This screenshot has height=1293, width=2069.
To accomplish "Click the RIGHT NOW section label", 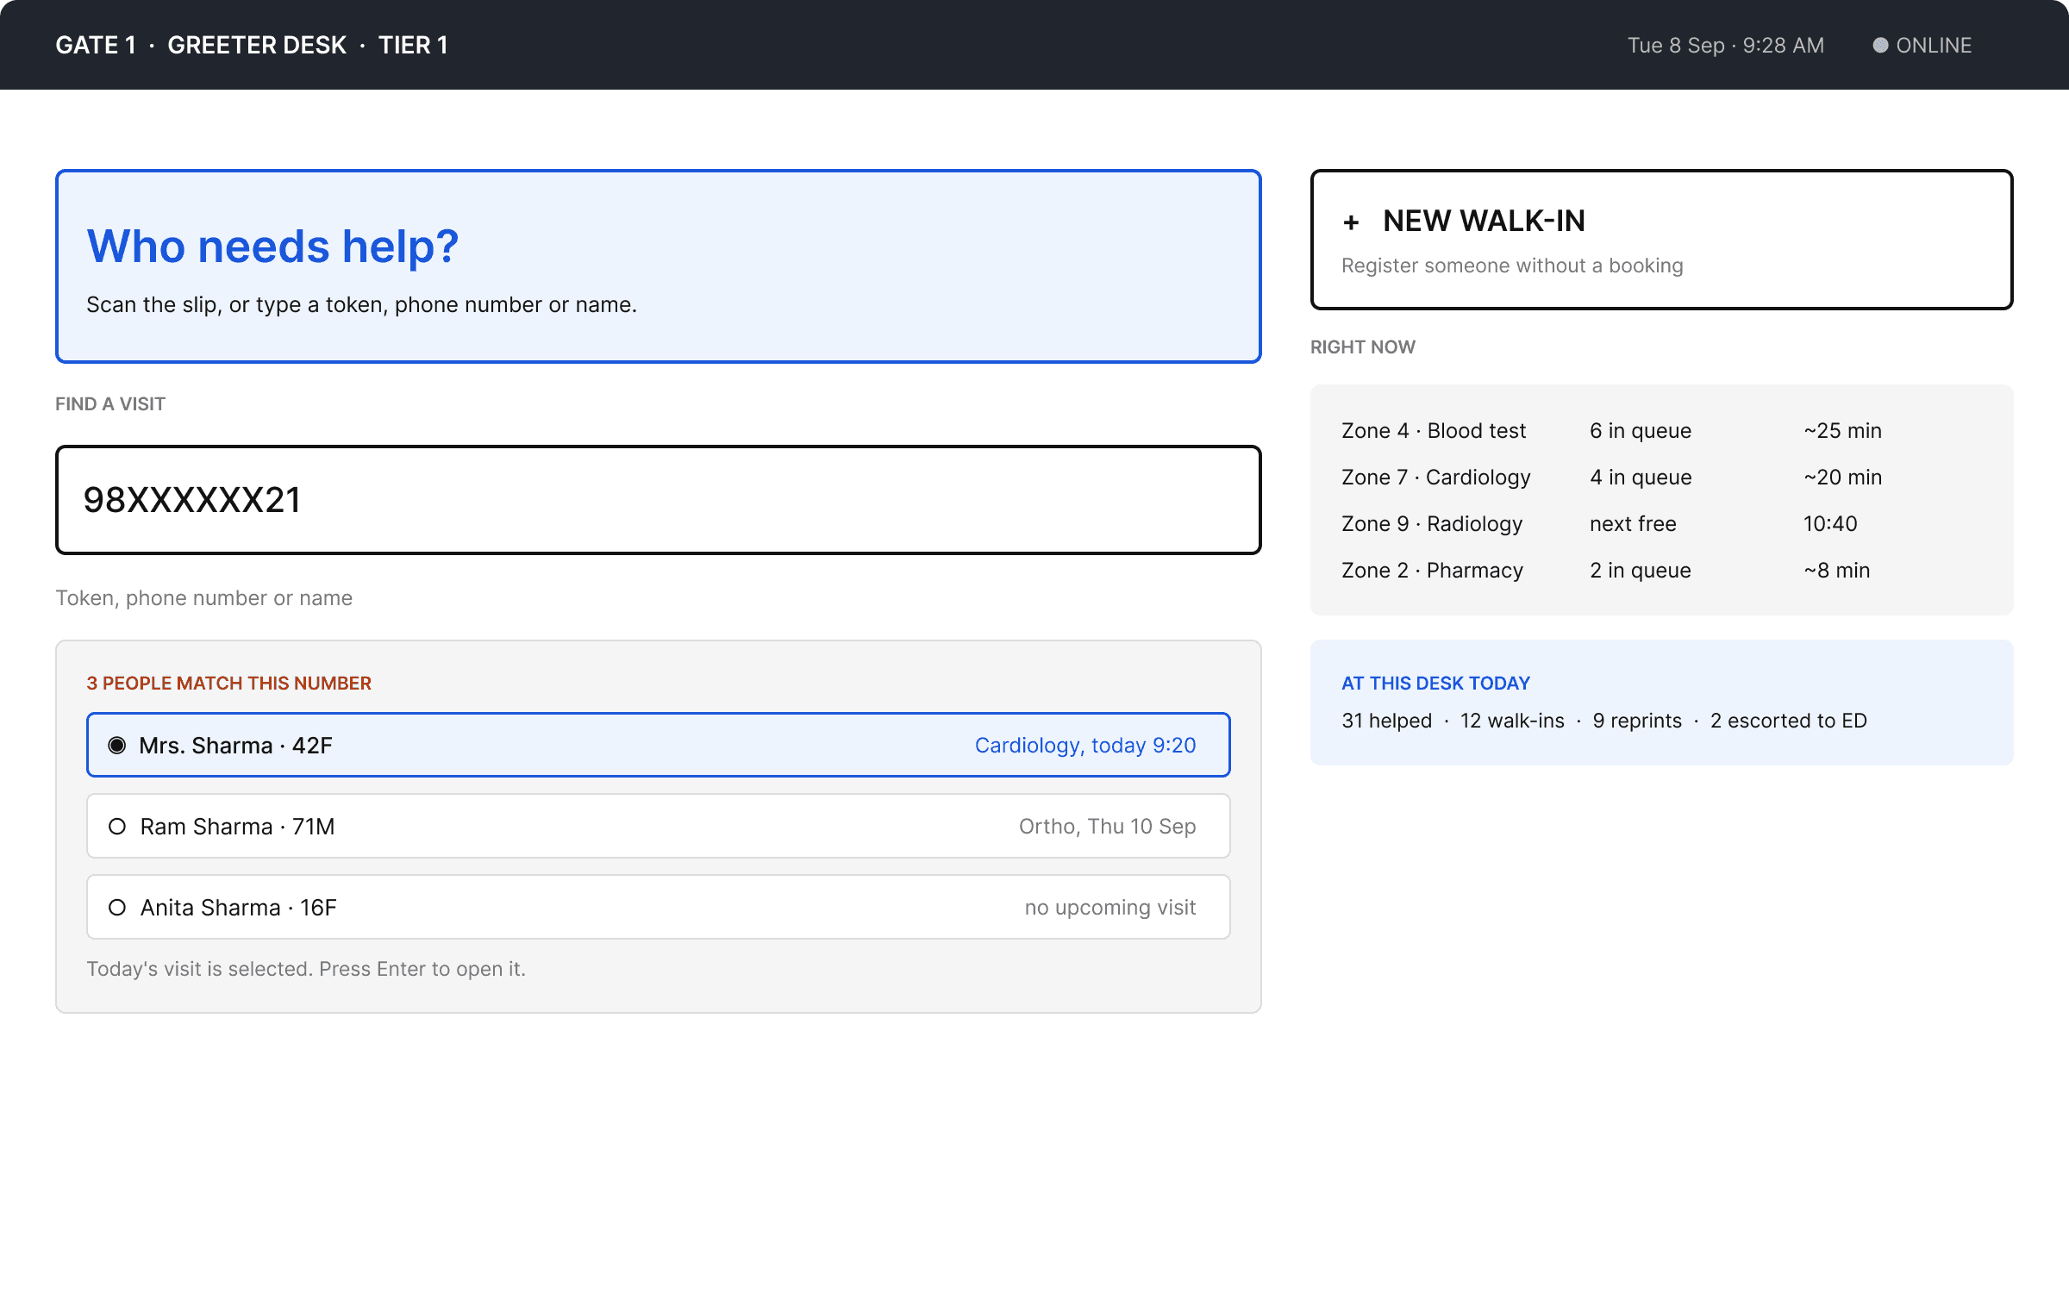I will click(1362, 347).
